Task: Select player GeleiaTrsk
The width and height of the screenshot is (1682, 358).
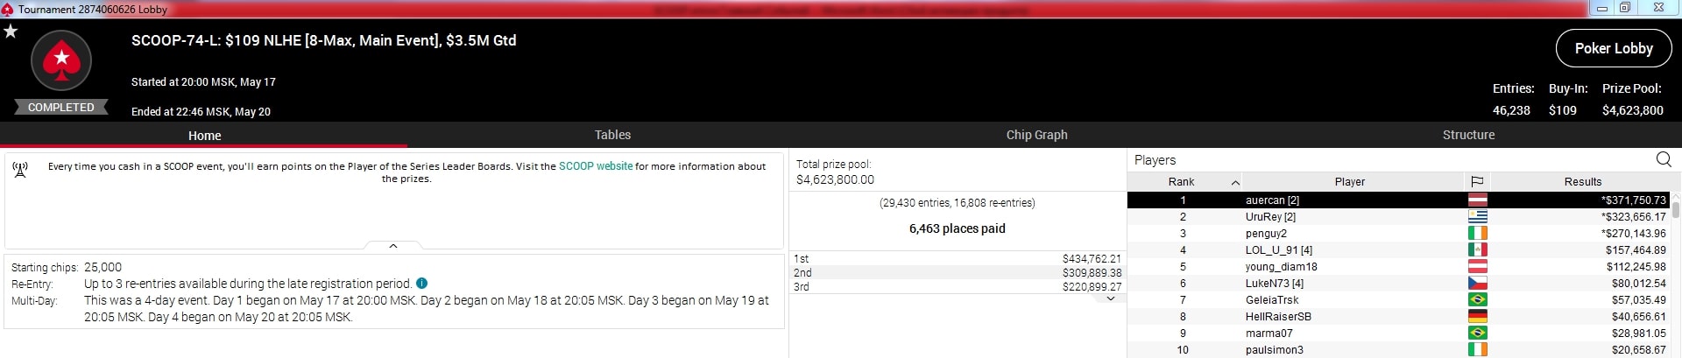Action: (1272, 300)
